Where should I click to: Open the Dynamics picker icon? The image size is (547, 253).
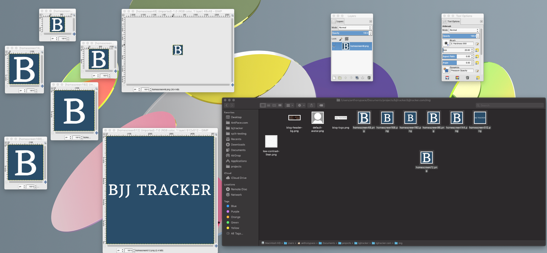pyautogui.click(x=446, y=70)
